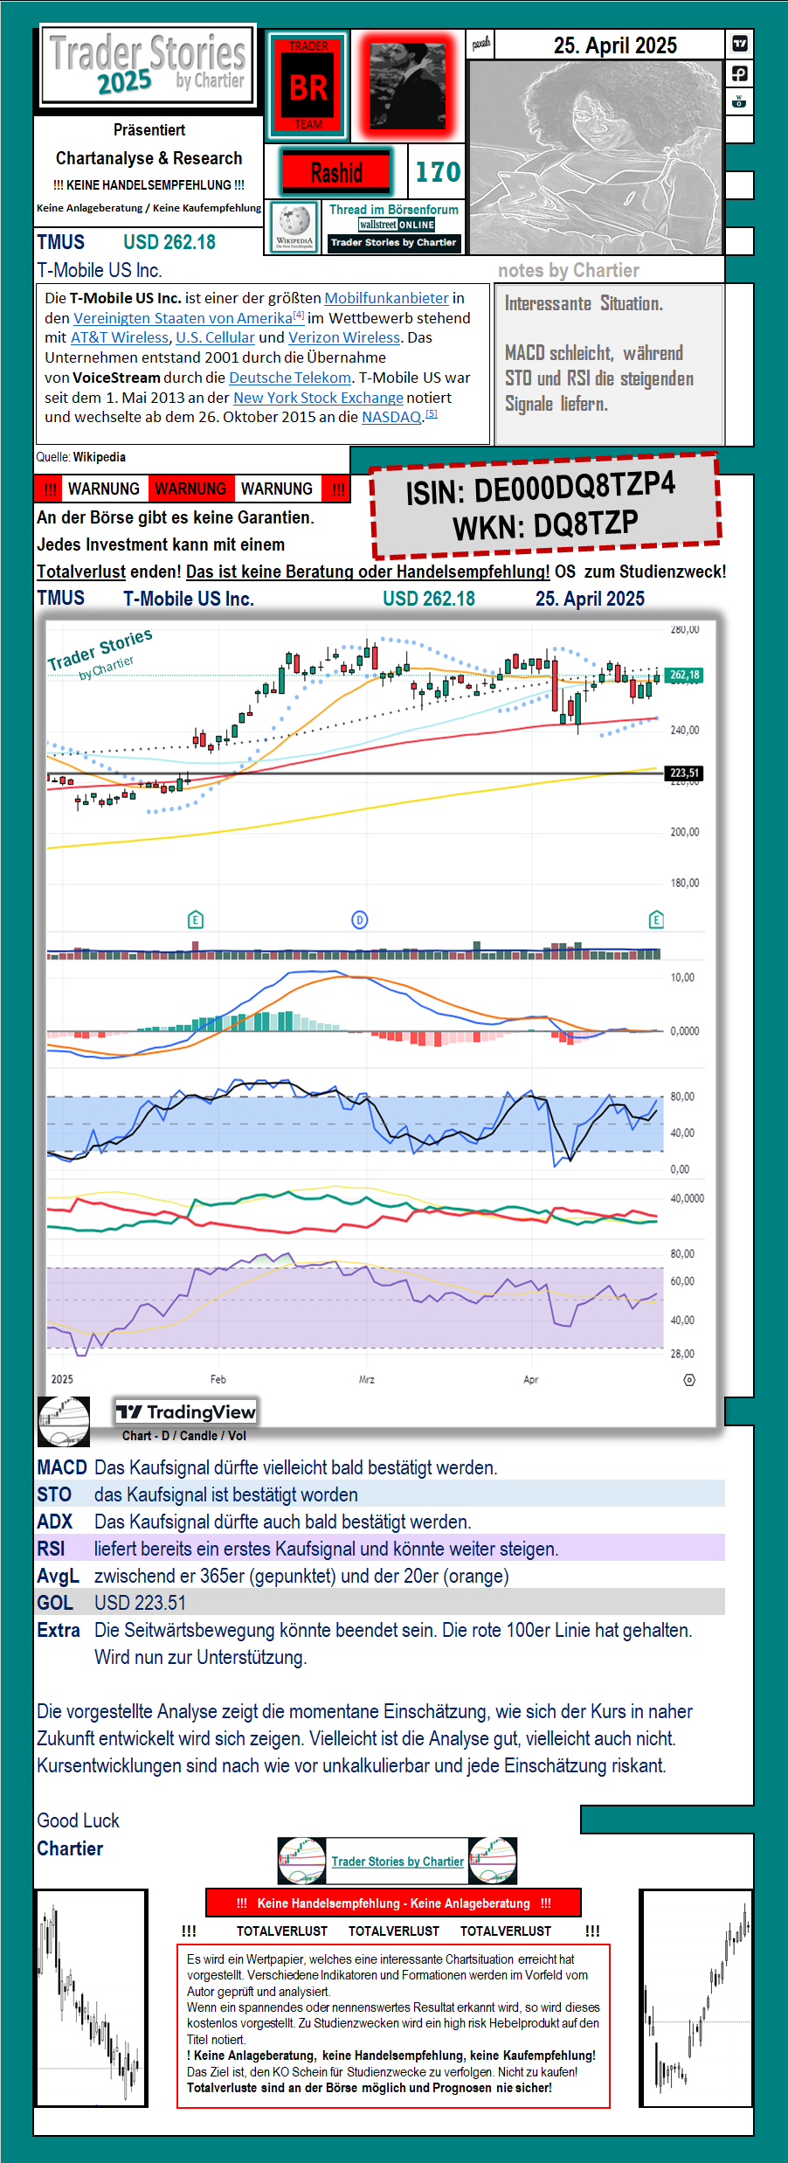The width and height of the screenshot is (788, 2163).
Task: Click the dark Trader Stories by Chartier banner
Action: 394,243
